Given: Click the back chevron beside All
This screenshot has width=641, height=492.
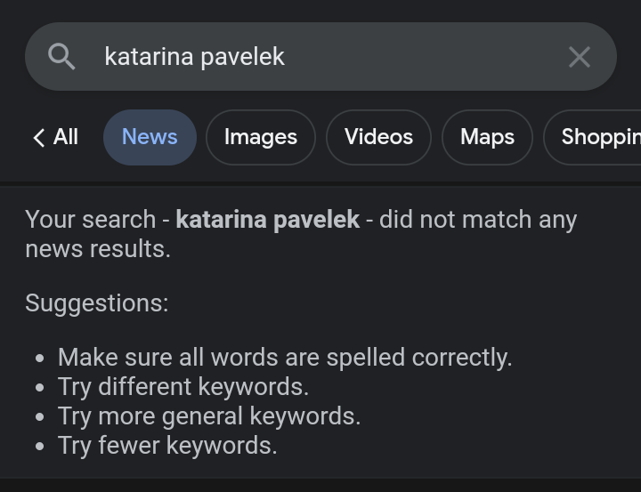Looking at the screenshot, I should (38, 137).
